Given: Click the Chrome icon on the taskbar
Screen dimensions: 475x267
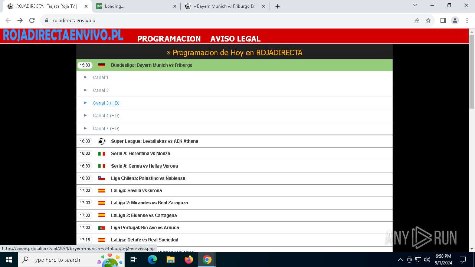Looking at the screenshot, I should pyautogui.click(x=207, y=260).
